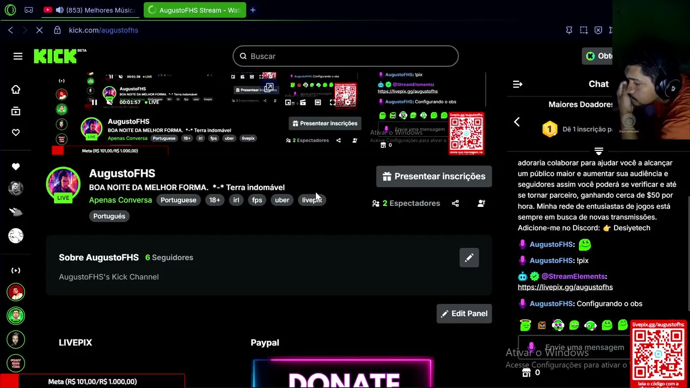The image size is (690, 388).
Task: Pause the stream at 00:01:57
Action: coord(94,102)
